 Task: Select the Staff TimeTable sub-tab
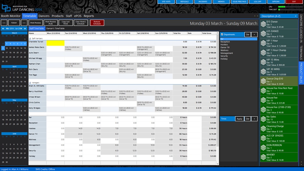point(37,28)
